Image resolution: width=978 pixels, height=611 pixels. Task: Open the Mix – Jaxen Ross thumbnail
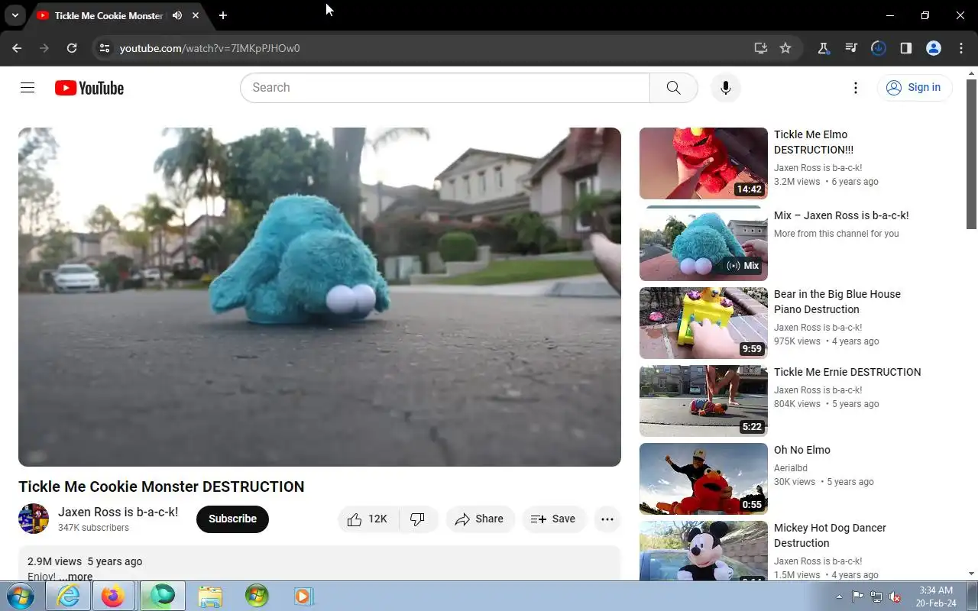pos(704,243)
